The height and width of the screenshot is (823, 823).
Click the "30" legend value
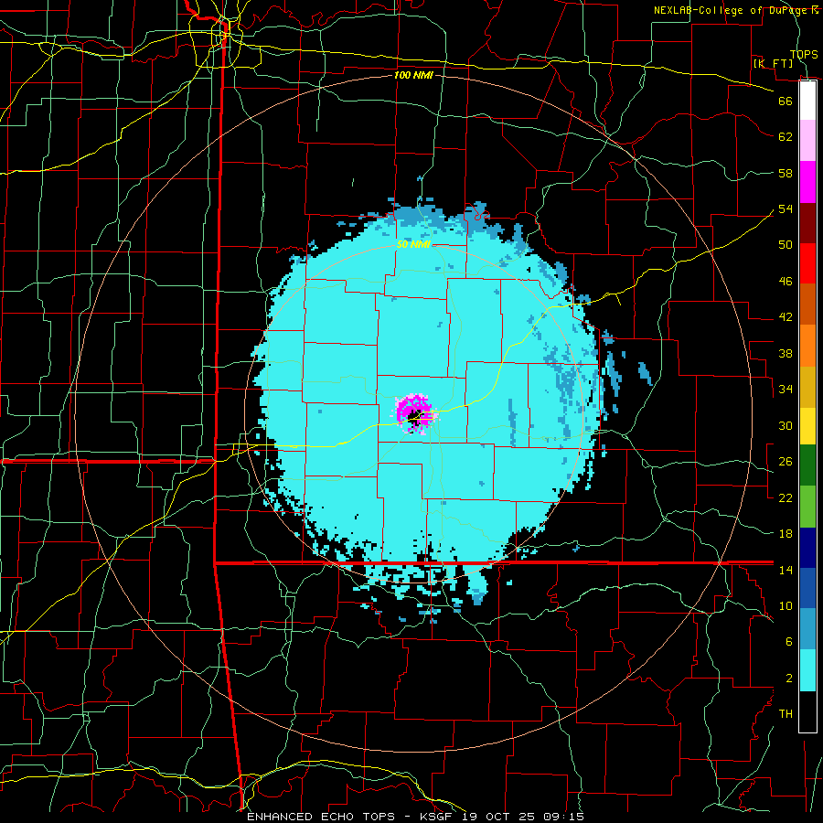click(786, 425)
